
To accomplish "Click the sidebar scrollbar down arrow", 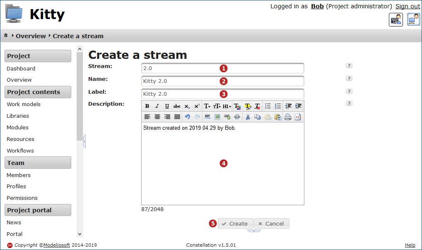I will point(80,234).
